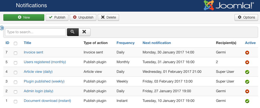Create a notification with the New button
This screenshot has width=260, height=108.
[x=24, y=17]
